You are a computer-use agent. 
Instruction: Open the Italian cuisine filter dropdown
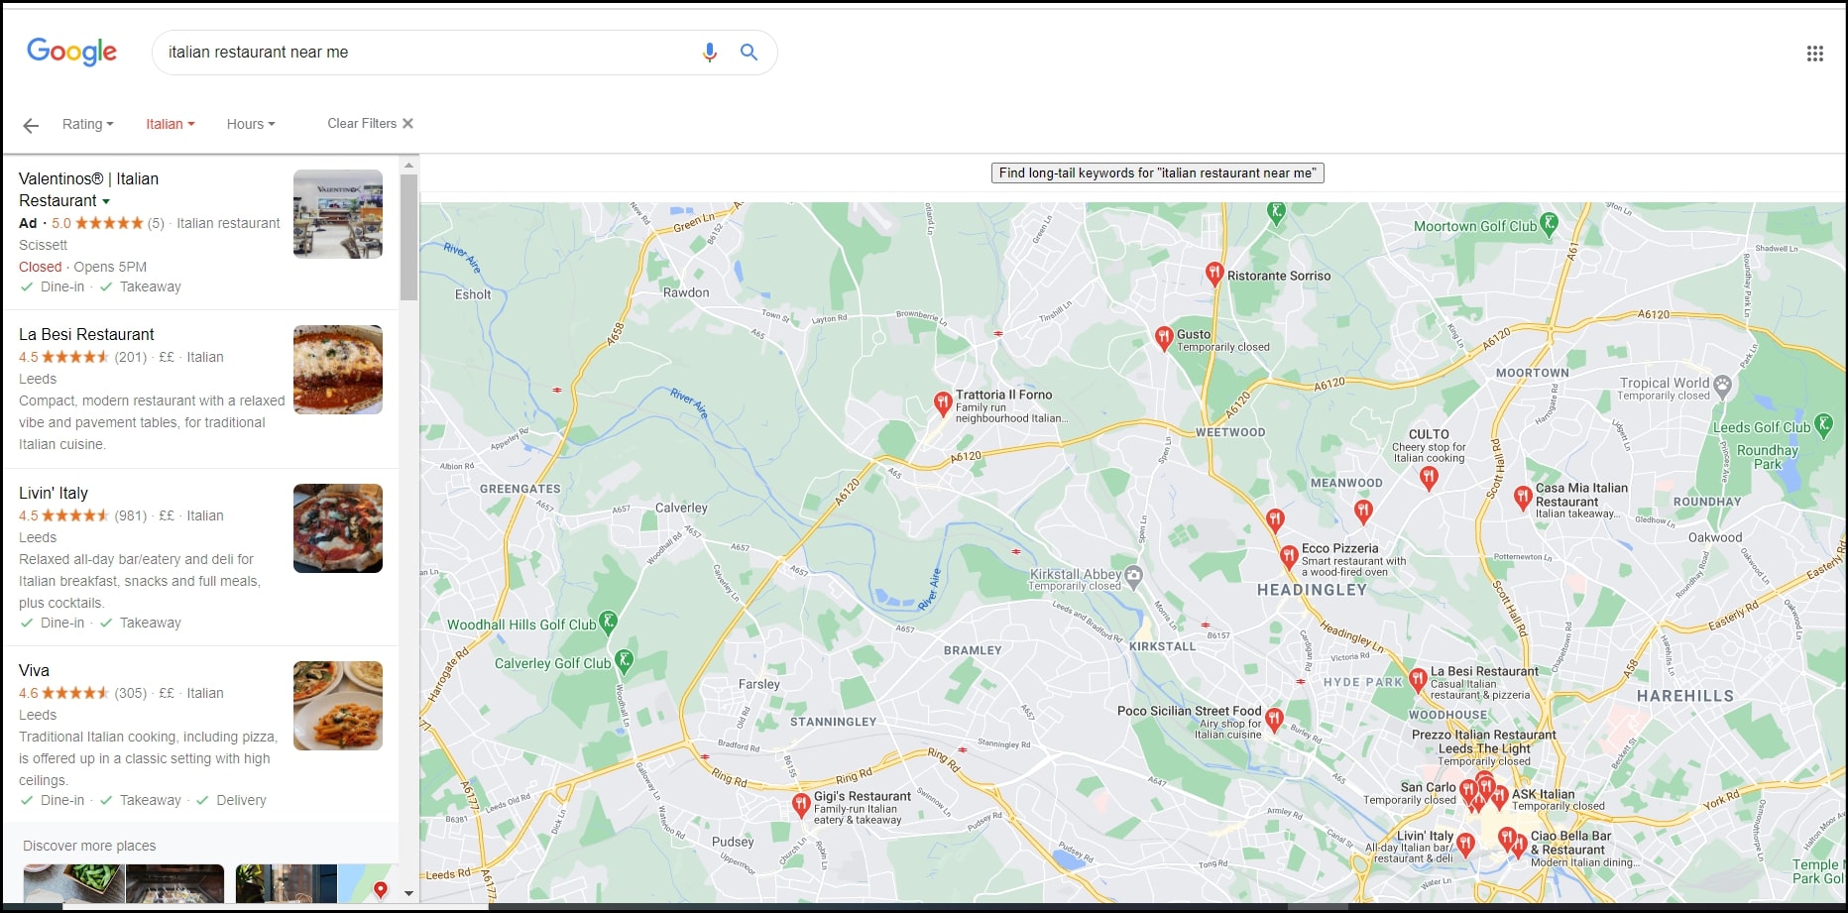coord(170,124)
